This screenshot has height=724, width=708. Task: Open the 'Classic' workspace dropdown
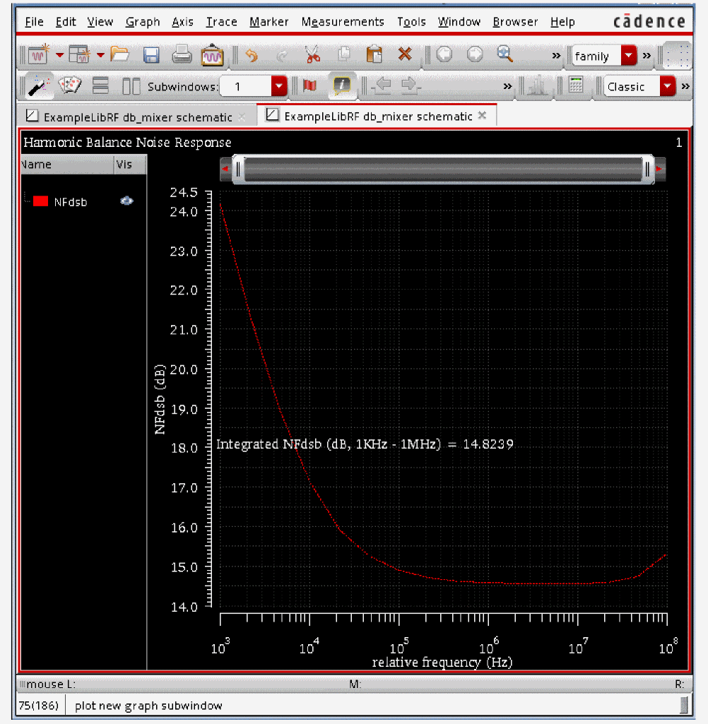coord(668,86)
